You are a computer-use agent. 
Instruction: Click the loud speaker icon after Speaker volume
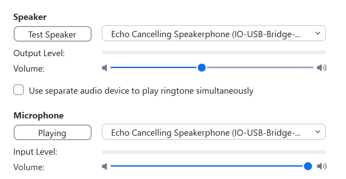(x=322, y=68)
